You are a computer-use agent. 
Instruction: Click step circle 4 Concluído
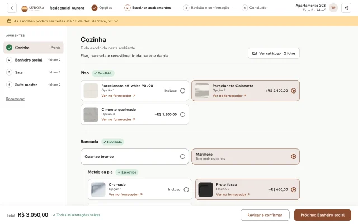244,8
